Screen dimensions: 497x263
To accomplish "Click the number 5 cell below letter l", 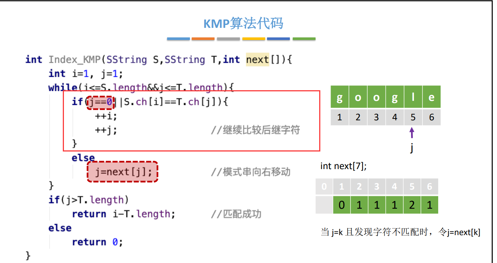I will (x=413, y=117).
